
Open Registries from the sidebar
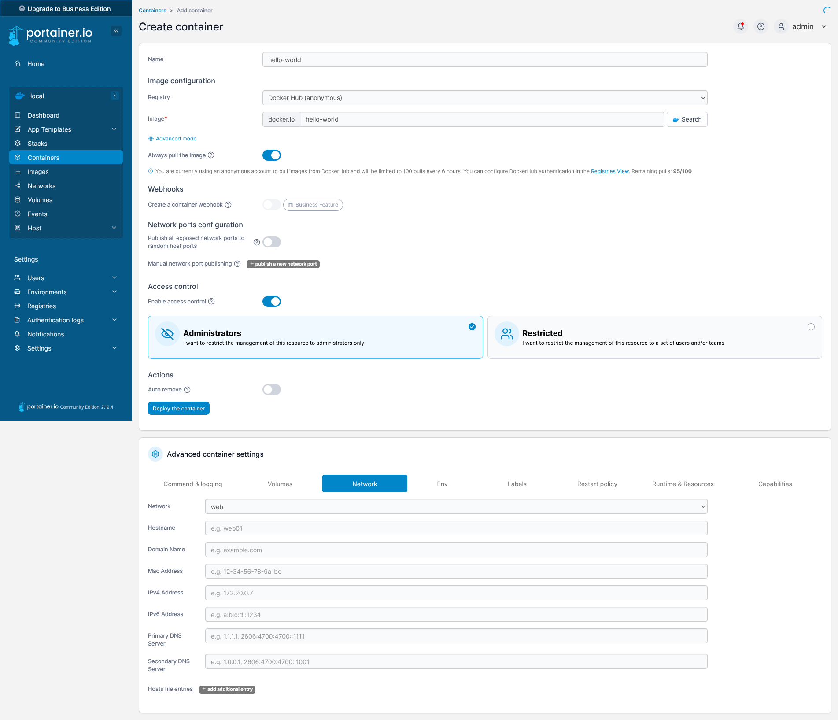[x=41, y=306]
